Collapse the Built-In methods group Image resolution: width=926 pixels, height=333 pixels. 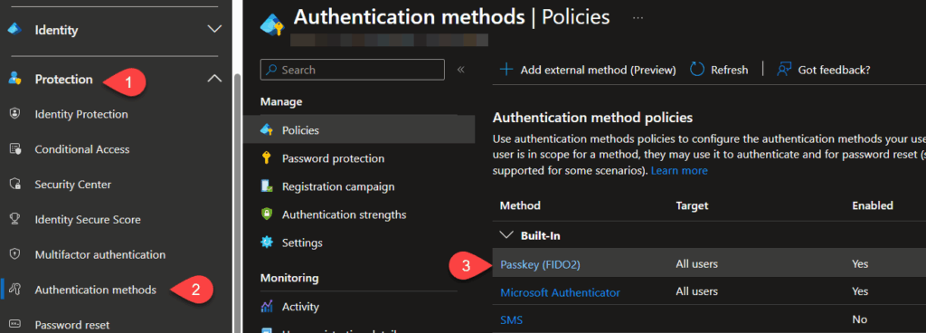click(506, 235)
